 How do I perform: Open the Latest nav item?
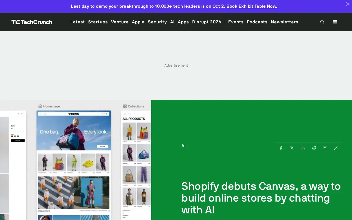click(78, 22)
